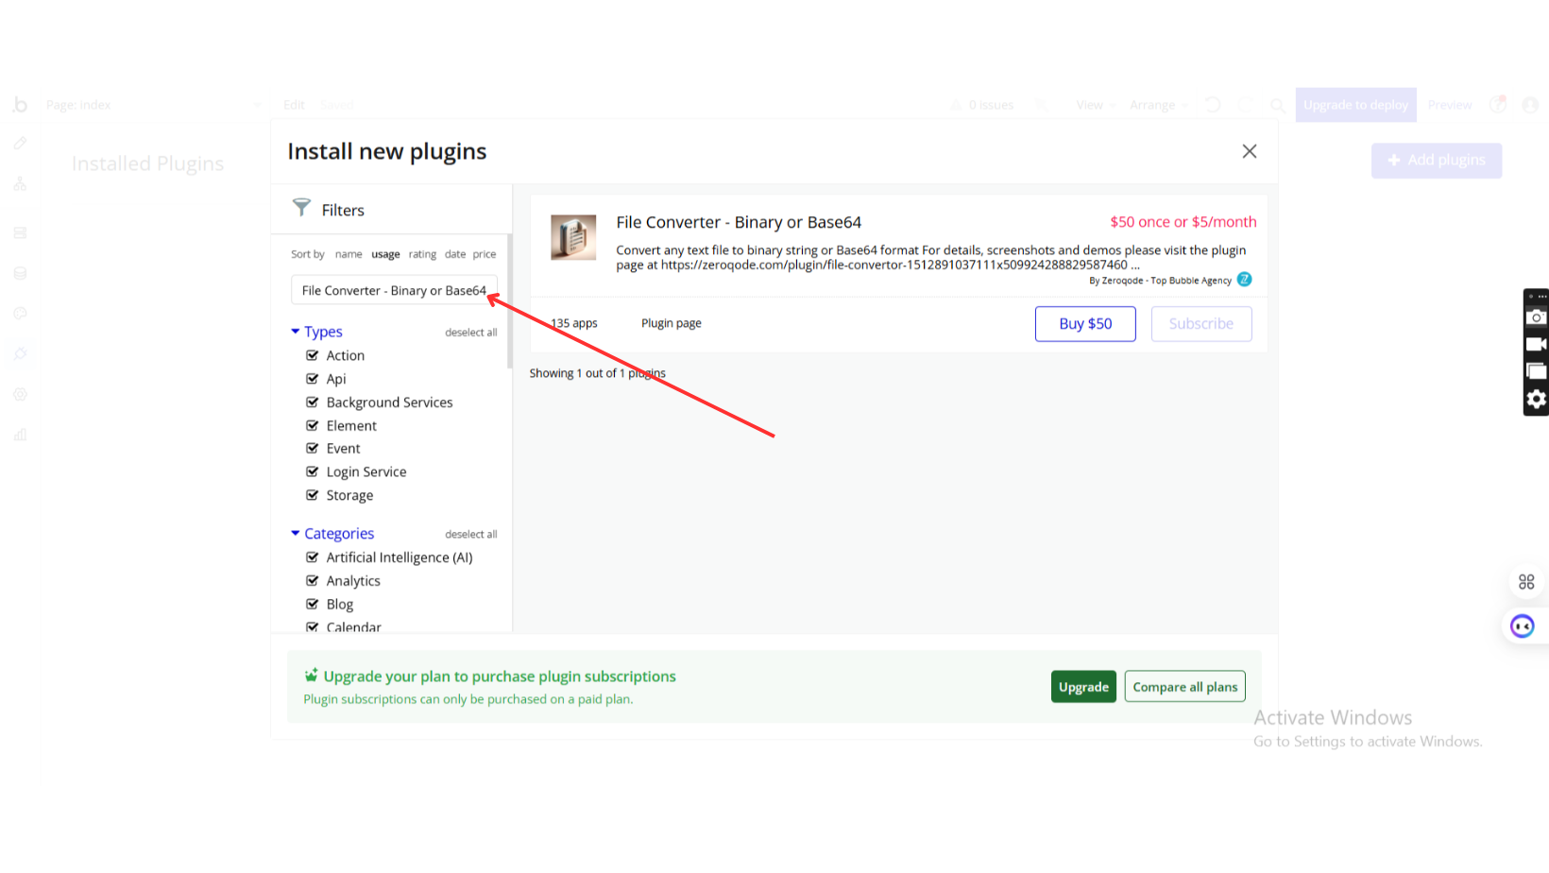Open the Workflow tab in the sidebar
The image size is (1549, 873).
click(20, 183)
